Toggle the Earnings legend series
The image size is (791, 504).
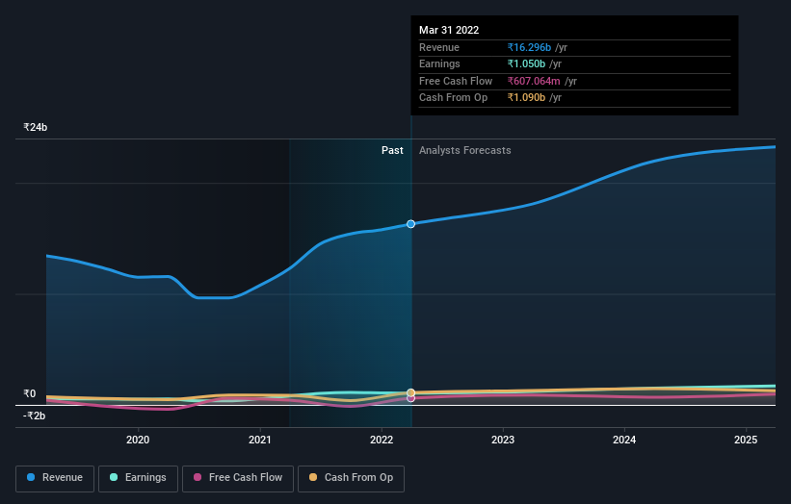click(138, 478)
